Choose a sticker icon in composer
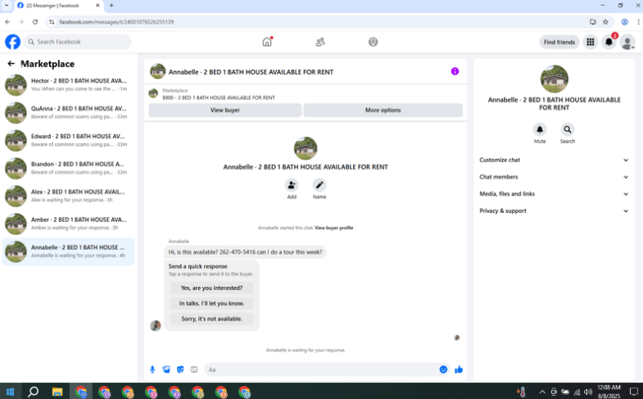Viewport: 643px width, 399px height. [x=180, y=370]
